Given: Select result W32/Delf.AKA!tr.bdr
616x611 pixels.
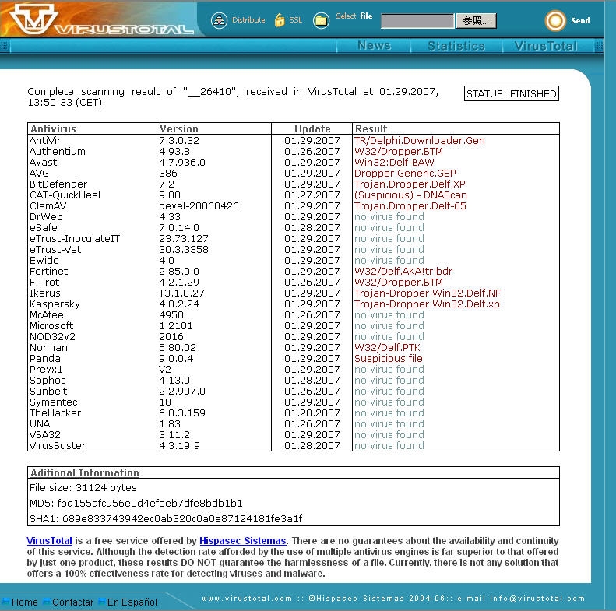Looking at the screenshot, I should click(x=403, y=272).
